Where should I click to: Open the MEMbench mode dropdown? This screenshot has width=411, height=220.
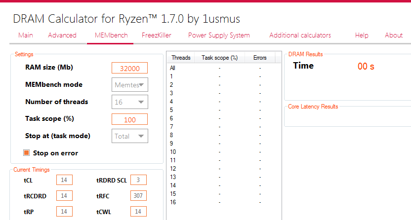[130, 84]
